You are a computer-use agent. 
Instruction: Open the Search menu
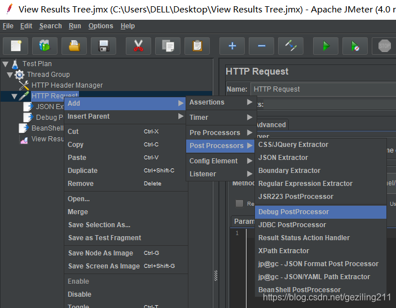point(51,26)
